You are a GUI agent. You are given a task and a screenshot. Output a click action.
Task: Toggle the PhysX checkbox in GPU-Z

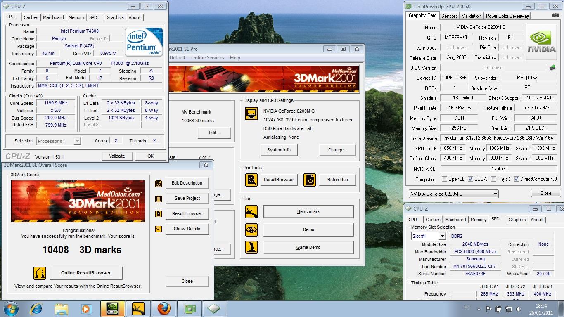coord(493,179)
